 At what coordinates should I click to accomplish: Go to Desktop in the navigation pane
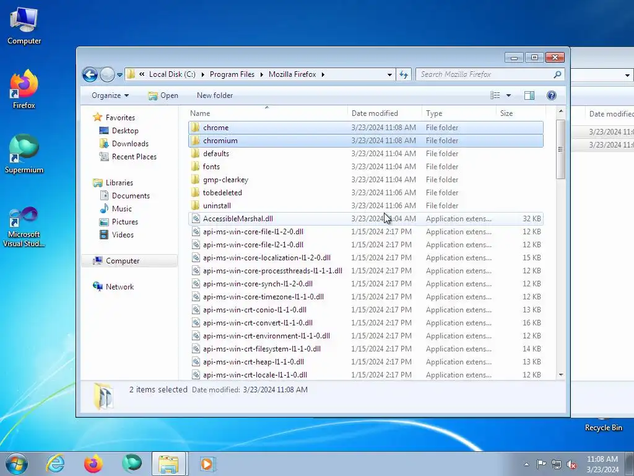125,131
